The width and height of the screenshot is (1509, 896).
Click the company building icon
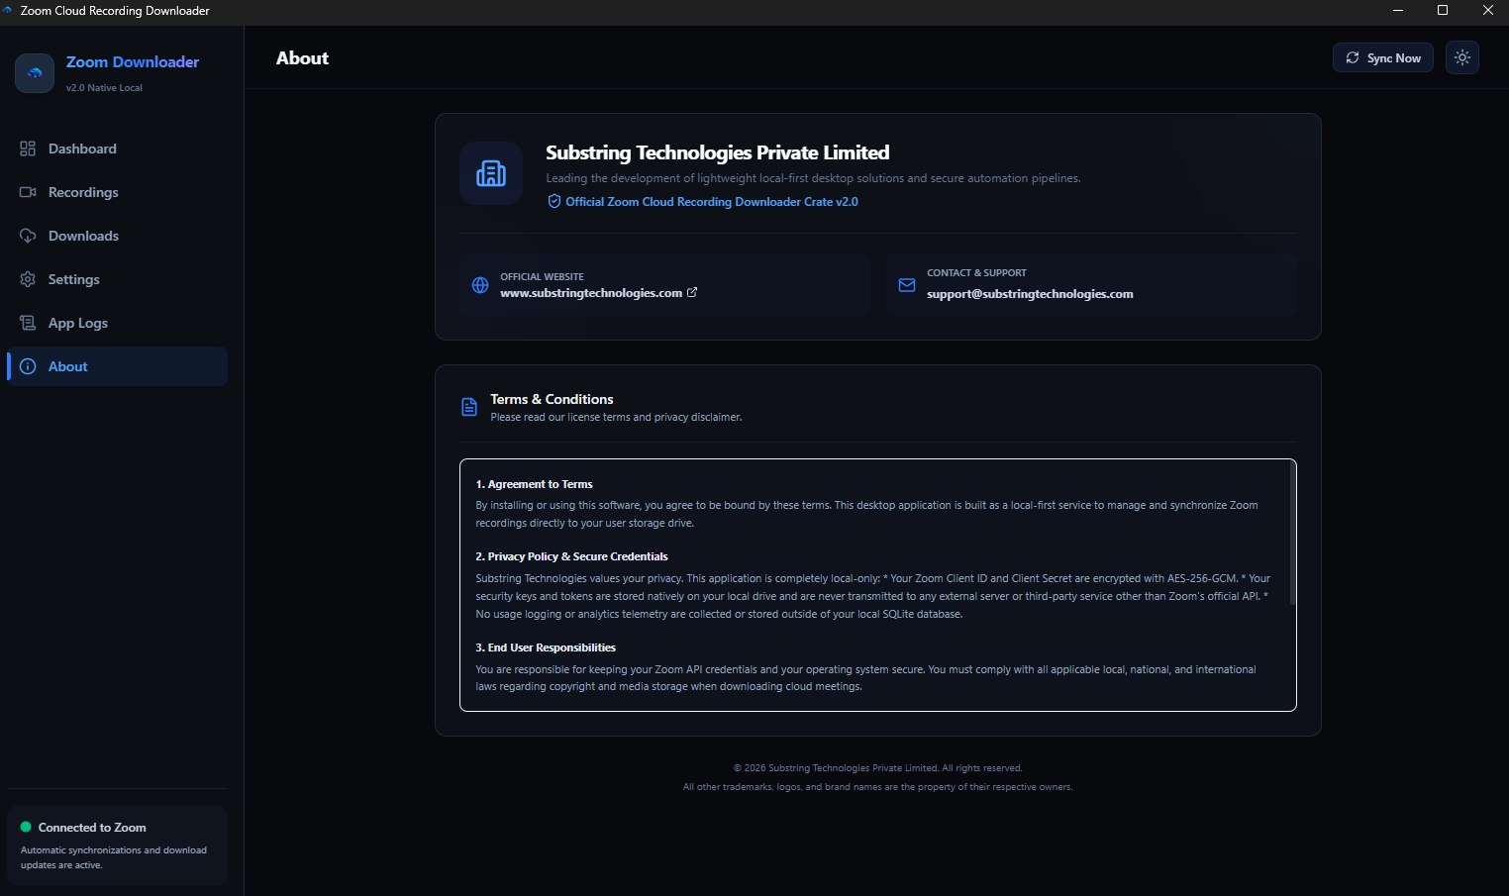pyautogui.click(x=491, y=173)
